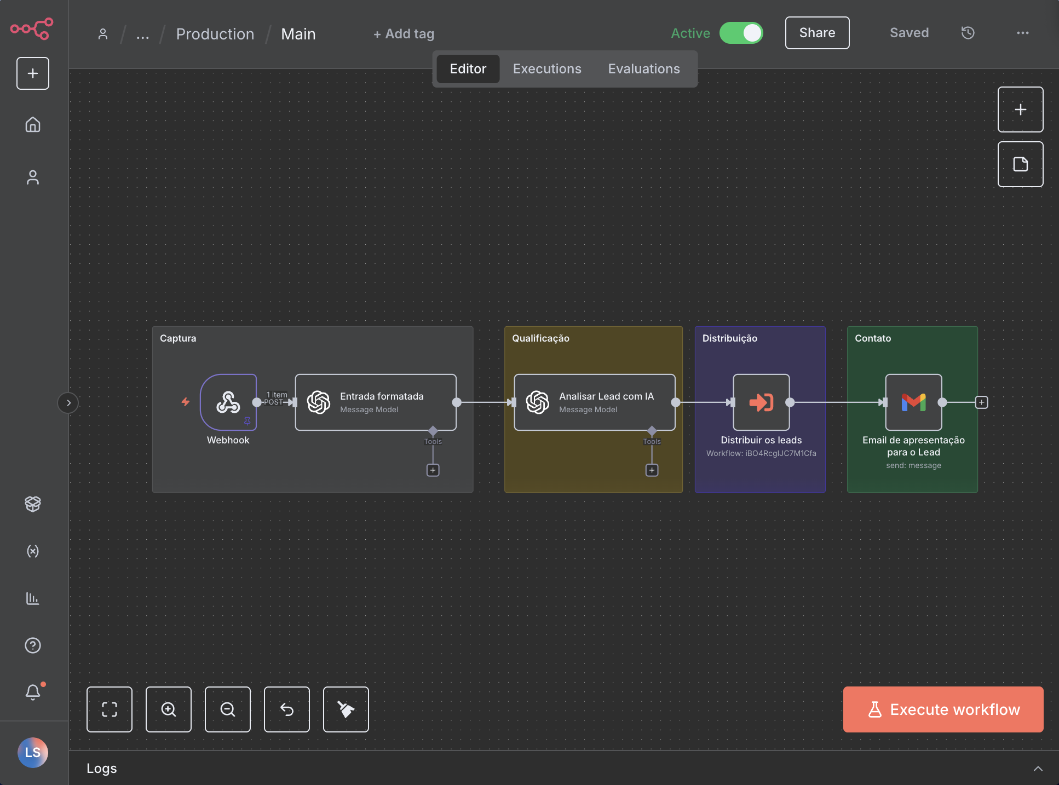Select the Webhook node
The height and width of the screenshot is (785, 1059).
[228, 402]
